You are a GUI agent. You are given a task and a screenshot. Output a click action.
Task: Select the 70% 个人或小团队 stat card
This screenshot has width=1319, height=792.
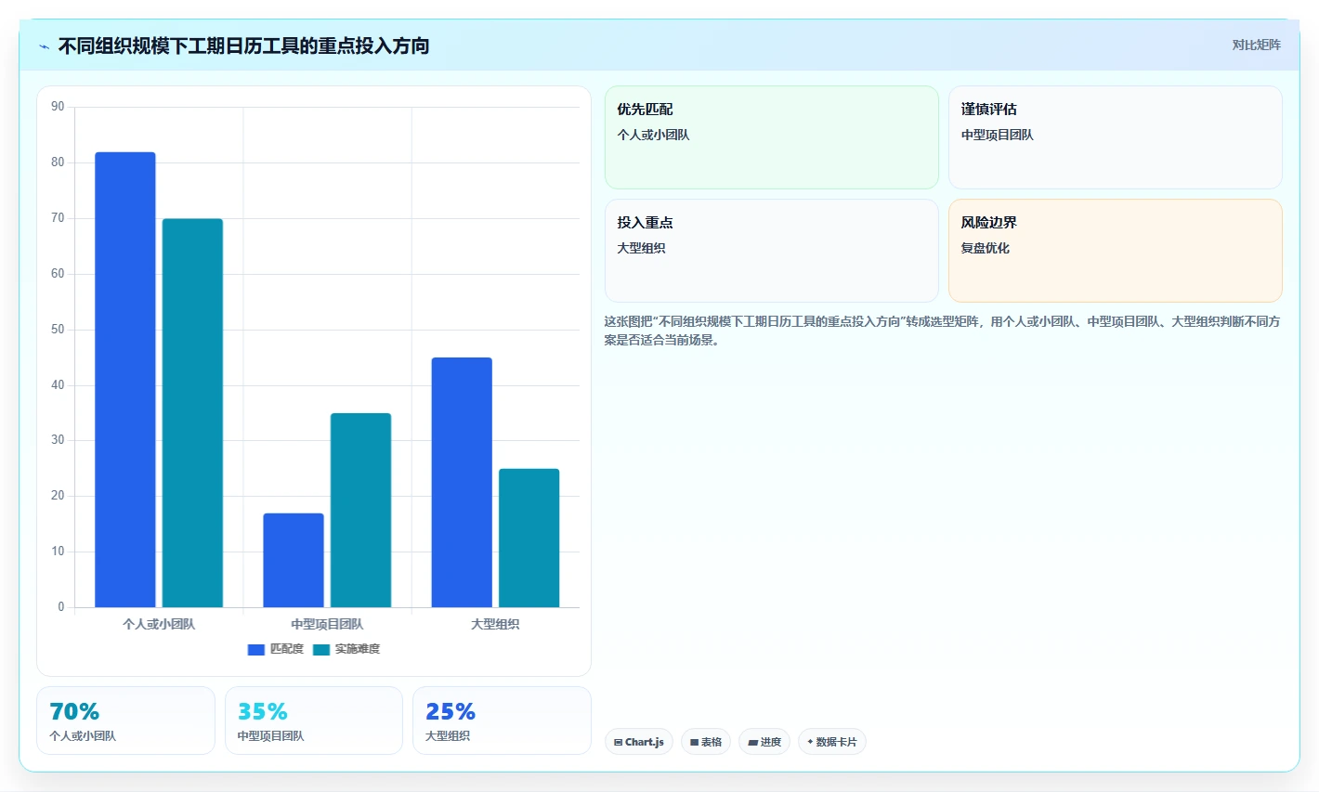point(125,721)
